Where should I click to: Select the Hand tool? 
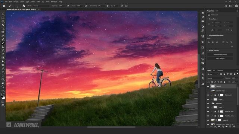[3, 83]
